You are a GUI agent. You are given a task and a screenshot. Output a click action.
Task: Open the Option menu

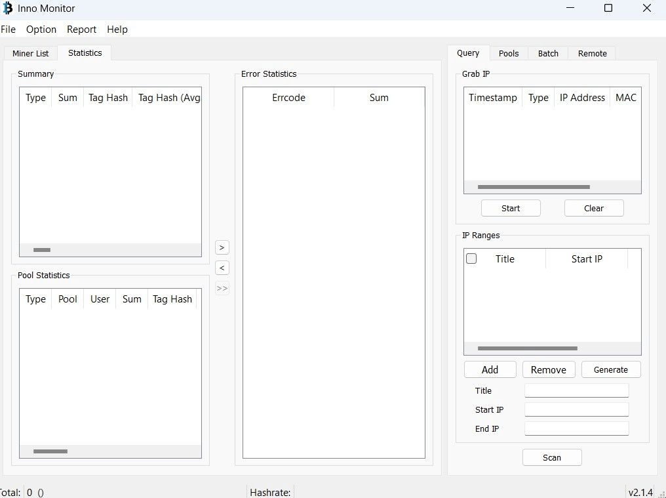click(41, 30)
